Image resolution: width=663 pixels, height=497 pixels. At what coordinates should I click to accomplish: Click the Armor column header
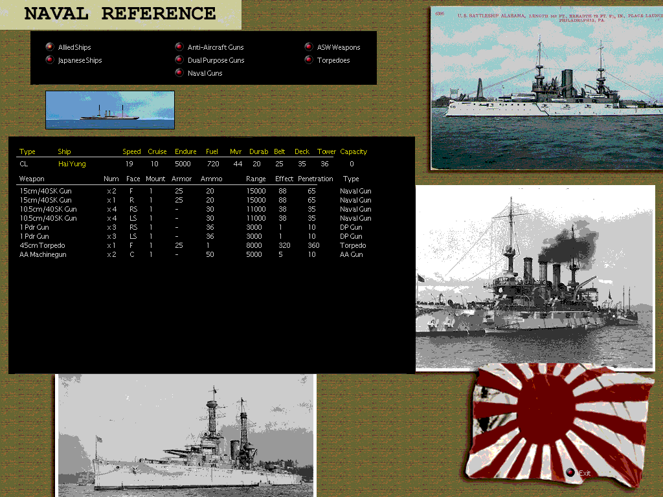tap(181, 179)
